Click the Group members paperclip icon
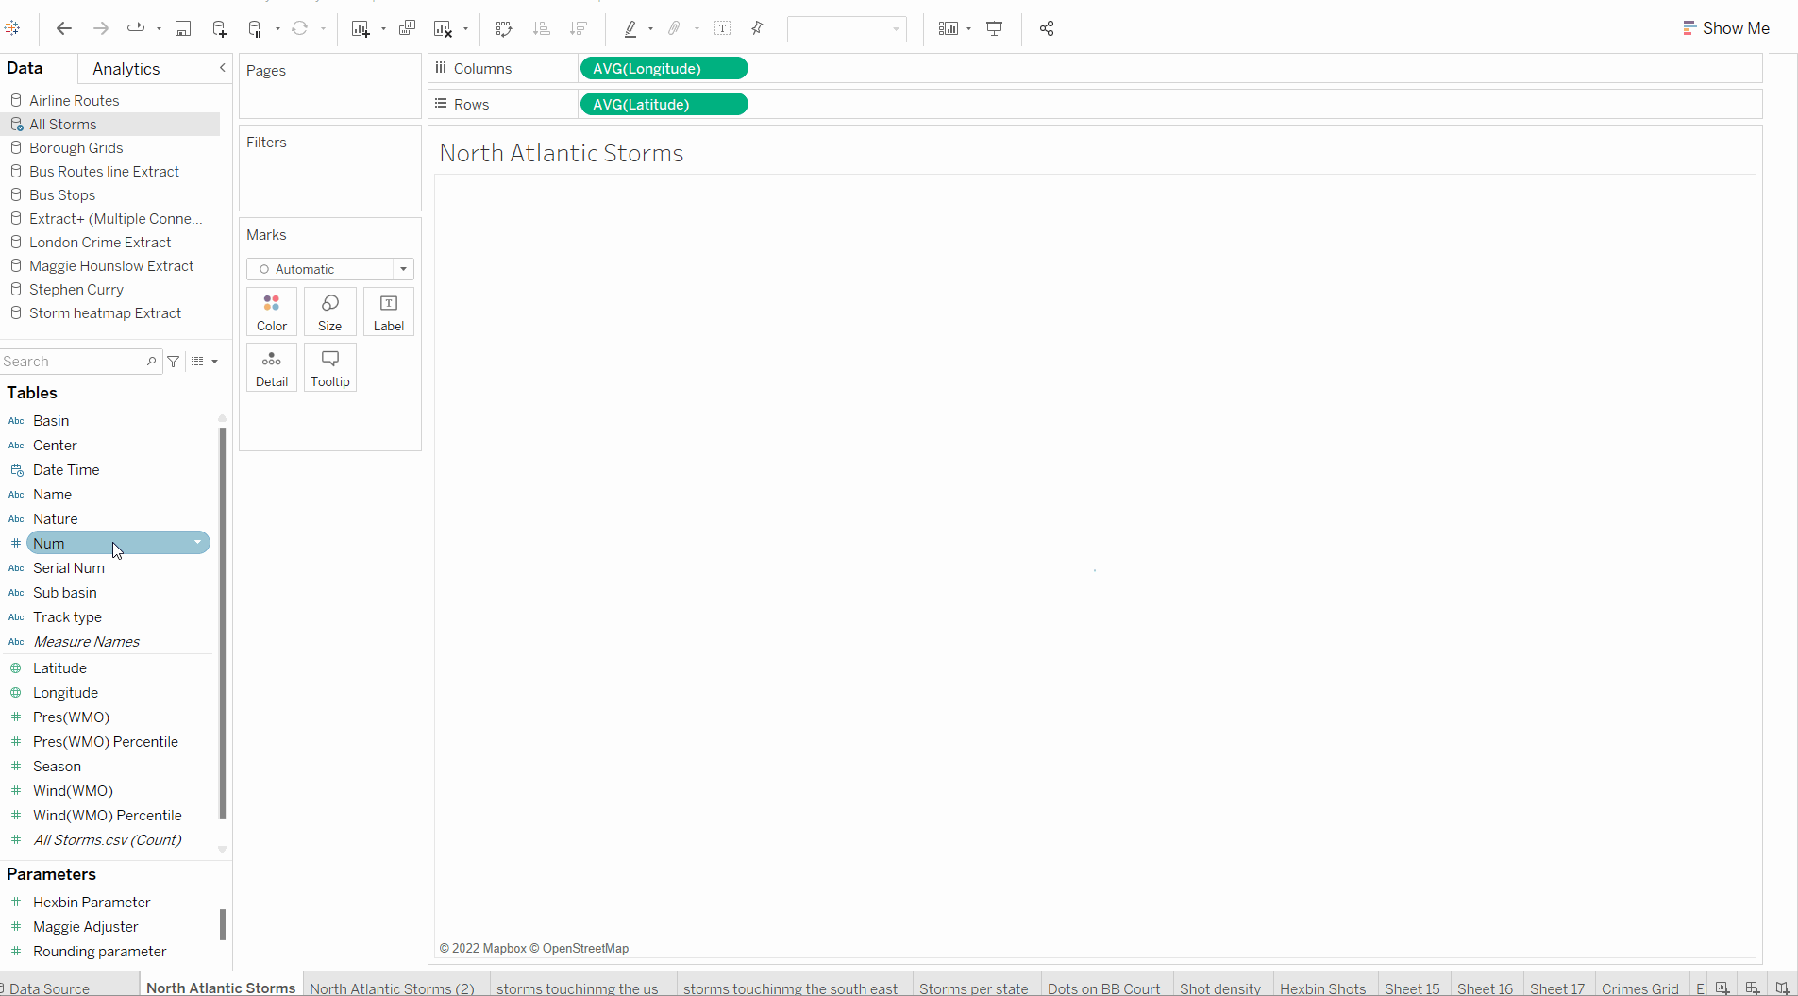 (674, 28)
